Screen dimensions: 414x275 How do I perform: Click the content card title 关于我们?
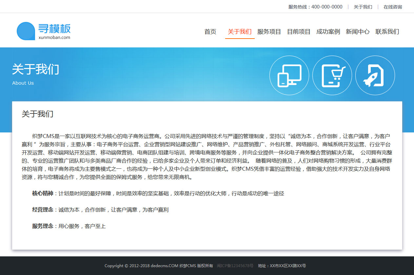point(37,114)
